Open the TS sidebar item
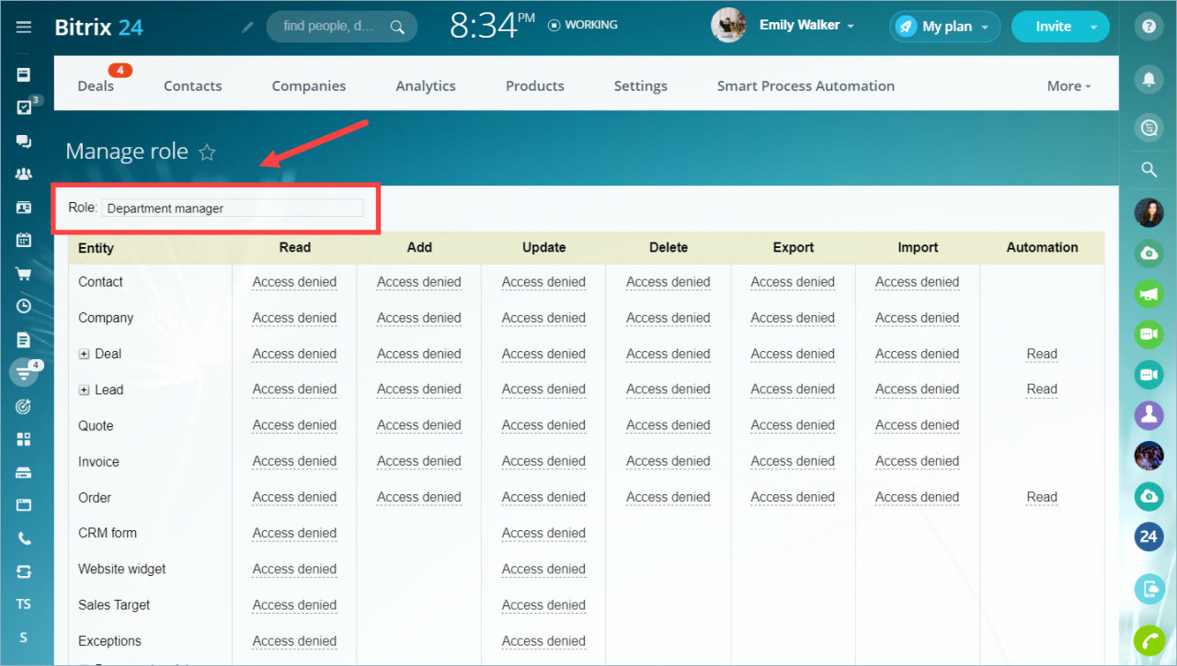 (x=24, y=604)
